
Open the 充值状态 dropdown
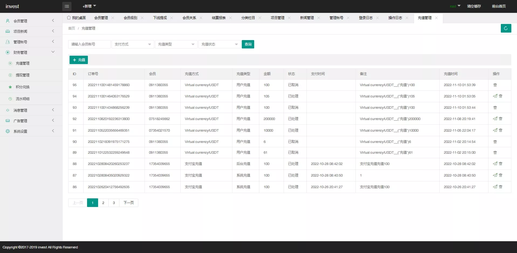(x=219, y=44)
